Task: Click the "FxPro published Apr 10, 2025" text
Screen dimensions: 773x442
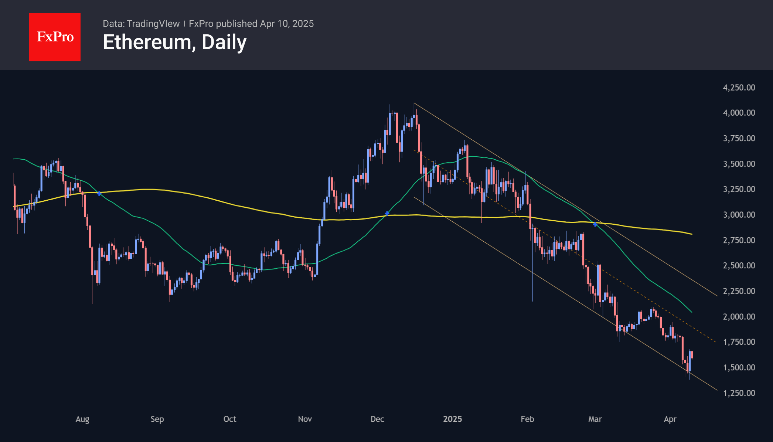Action: pos(251,24)
